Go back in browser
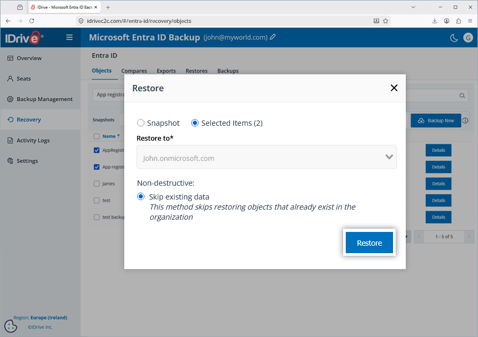The height and width of the screenshot is (337, 478). click(8, 21)
